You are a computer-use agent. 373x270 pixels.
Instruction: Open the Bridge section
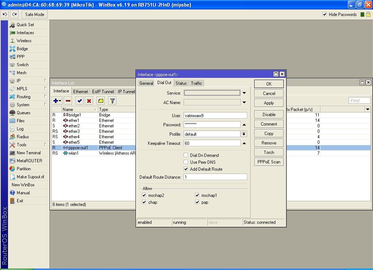tap(22, 49)
